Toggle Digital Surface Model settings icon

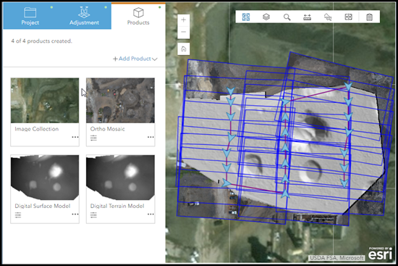click(x=18, y=215)
